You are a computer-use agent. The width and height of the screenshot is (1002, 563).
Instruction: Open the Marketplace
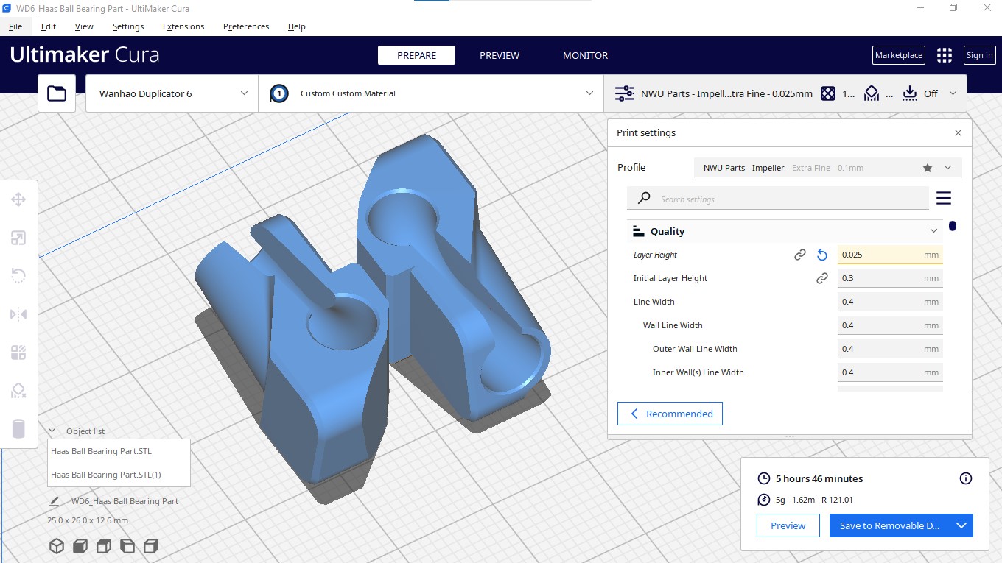click(x=898, y=55)
